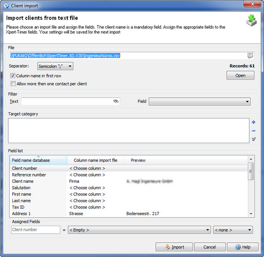Image resolution: width=264 pixels, height=257 pixels.
Task: Click the filter text search binoculars icon
Action: tap(116, 101)
